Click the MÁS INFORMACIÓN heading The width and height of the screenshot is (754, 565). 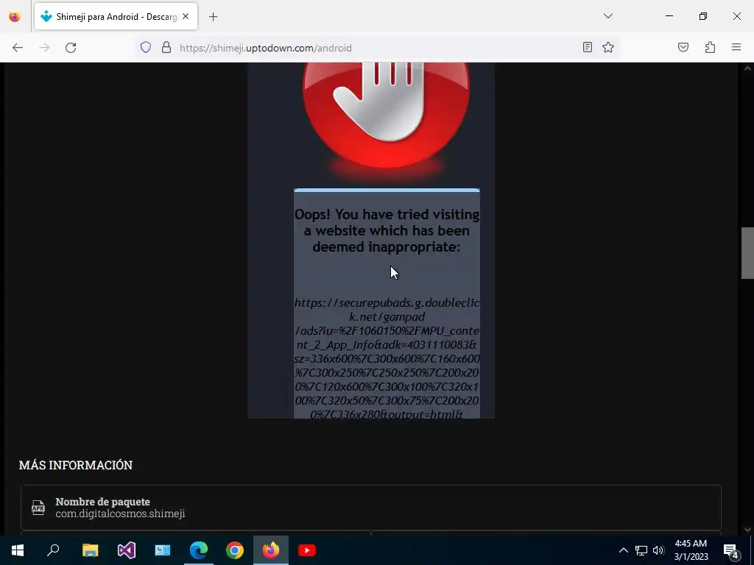[76, 465]
